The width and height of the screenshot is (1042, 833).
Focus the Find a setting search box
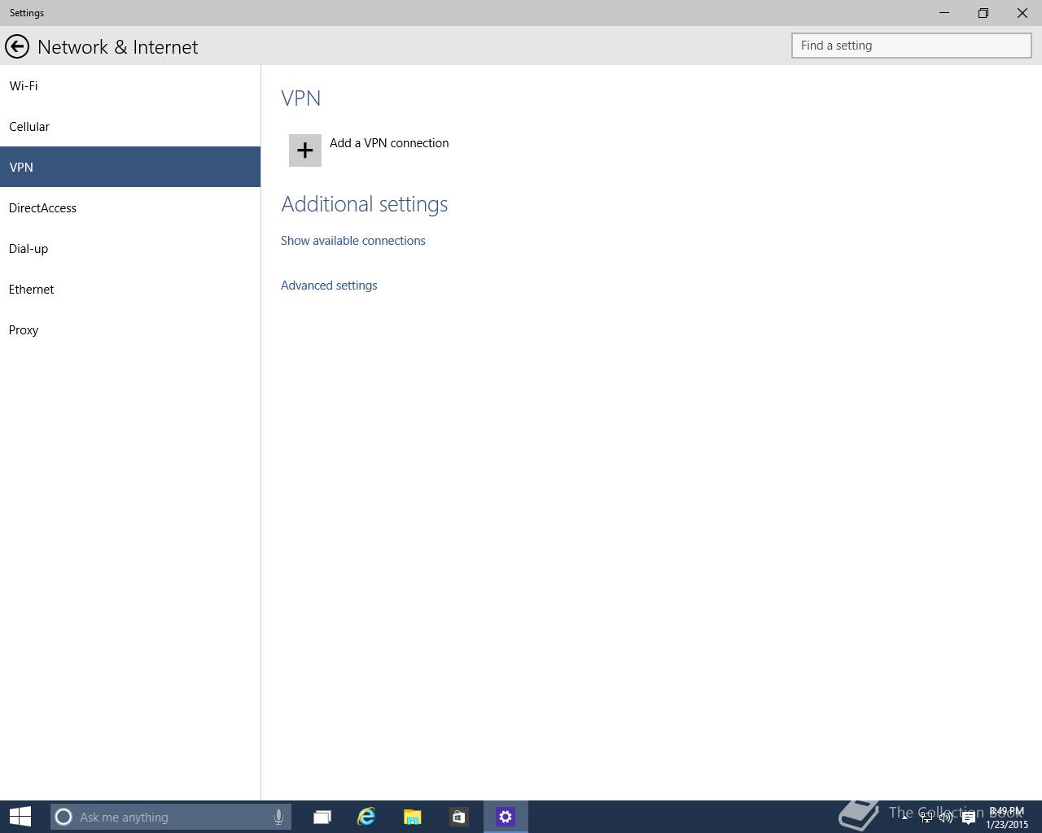(912, 46)
